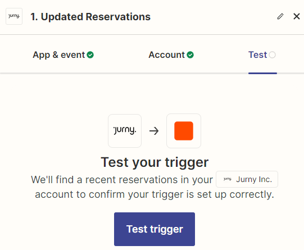304x250 pixels.
Task: Click green checkmark beside Account
Action: coord(190,55)
